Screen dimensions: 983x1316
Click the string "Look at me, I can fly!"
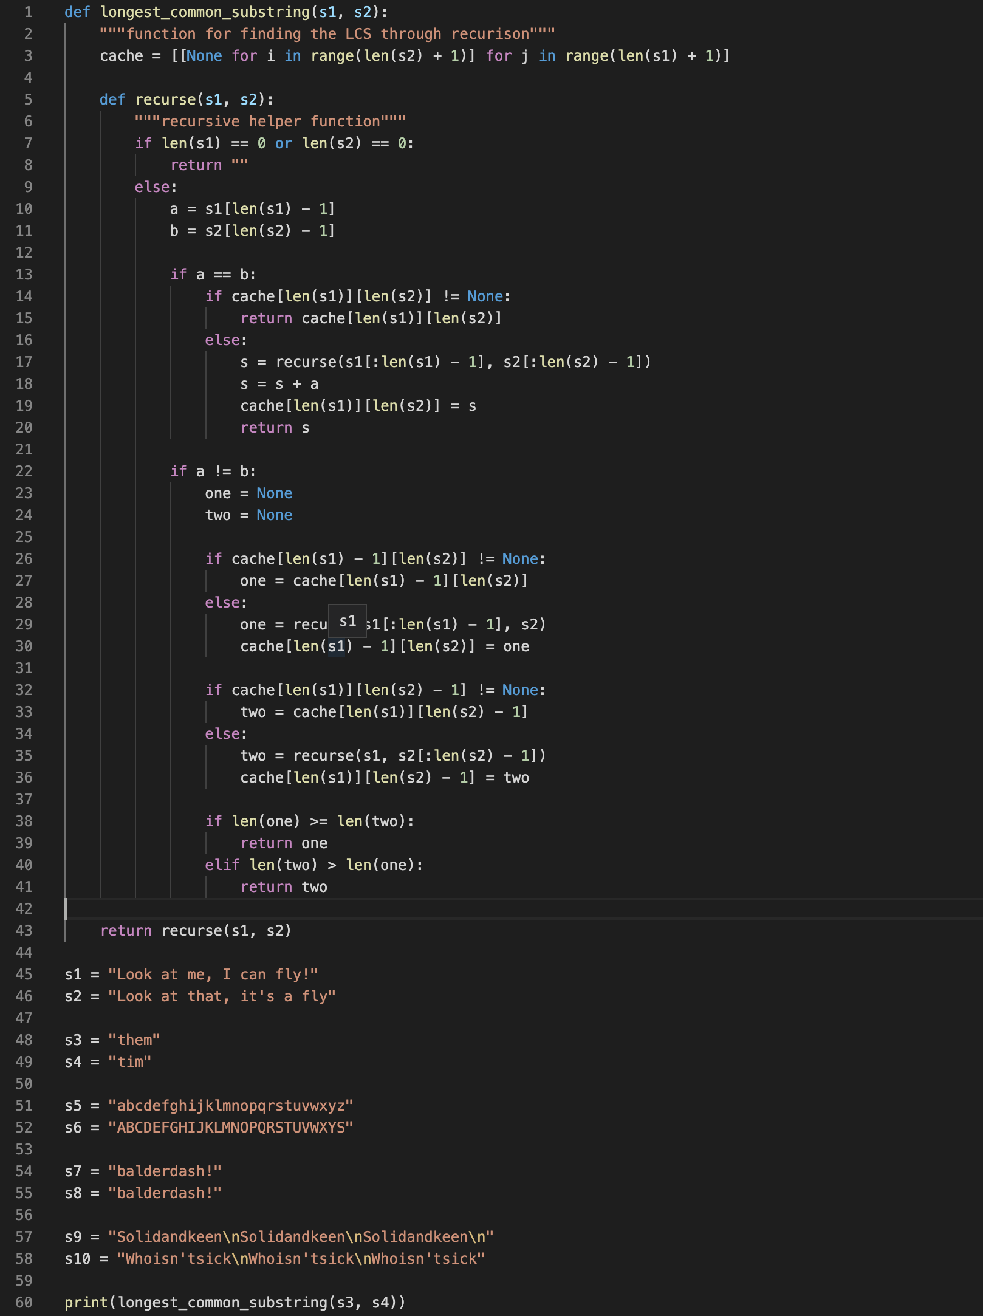[213, 975]
